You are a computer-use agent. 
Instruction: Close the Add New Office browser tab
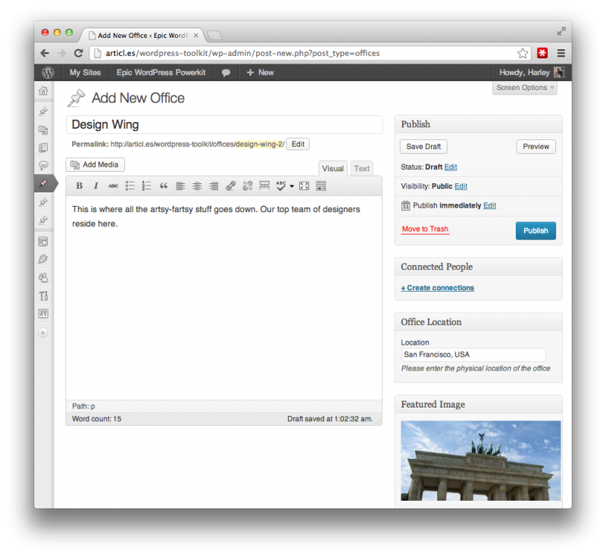click(196, 36)
